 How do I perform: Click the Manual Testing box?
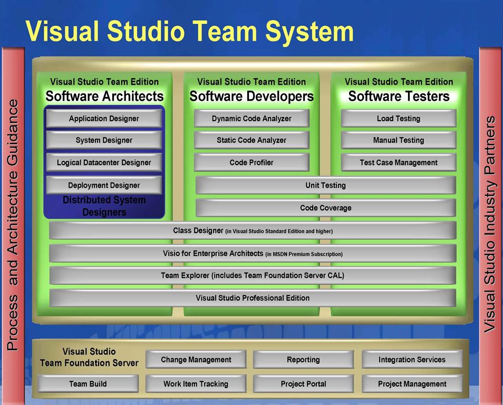[x=399, y=140]
